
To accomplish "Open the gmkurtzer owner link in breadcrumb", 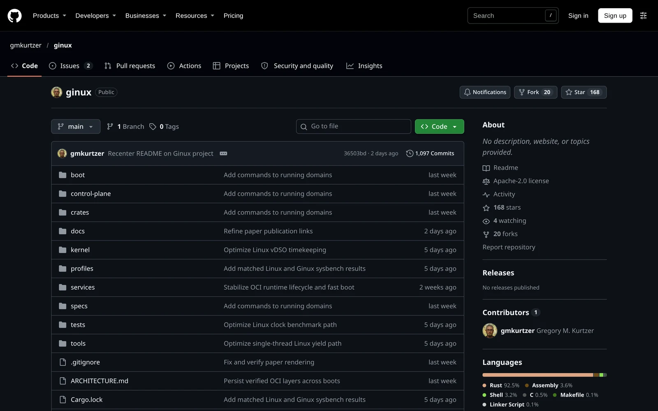I will (26, 45).
